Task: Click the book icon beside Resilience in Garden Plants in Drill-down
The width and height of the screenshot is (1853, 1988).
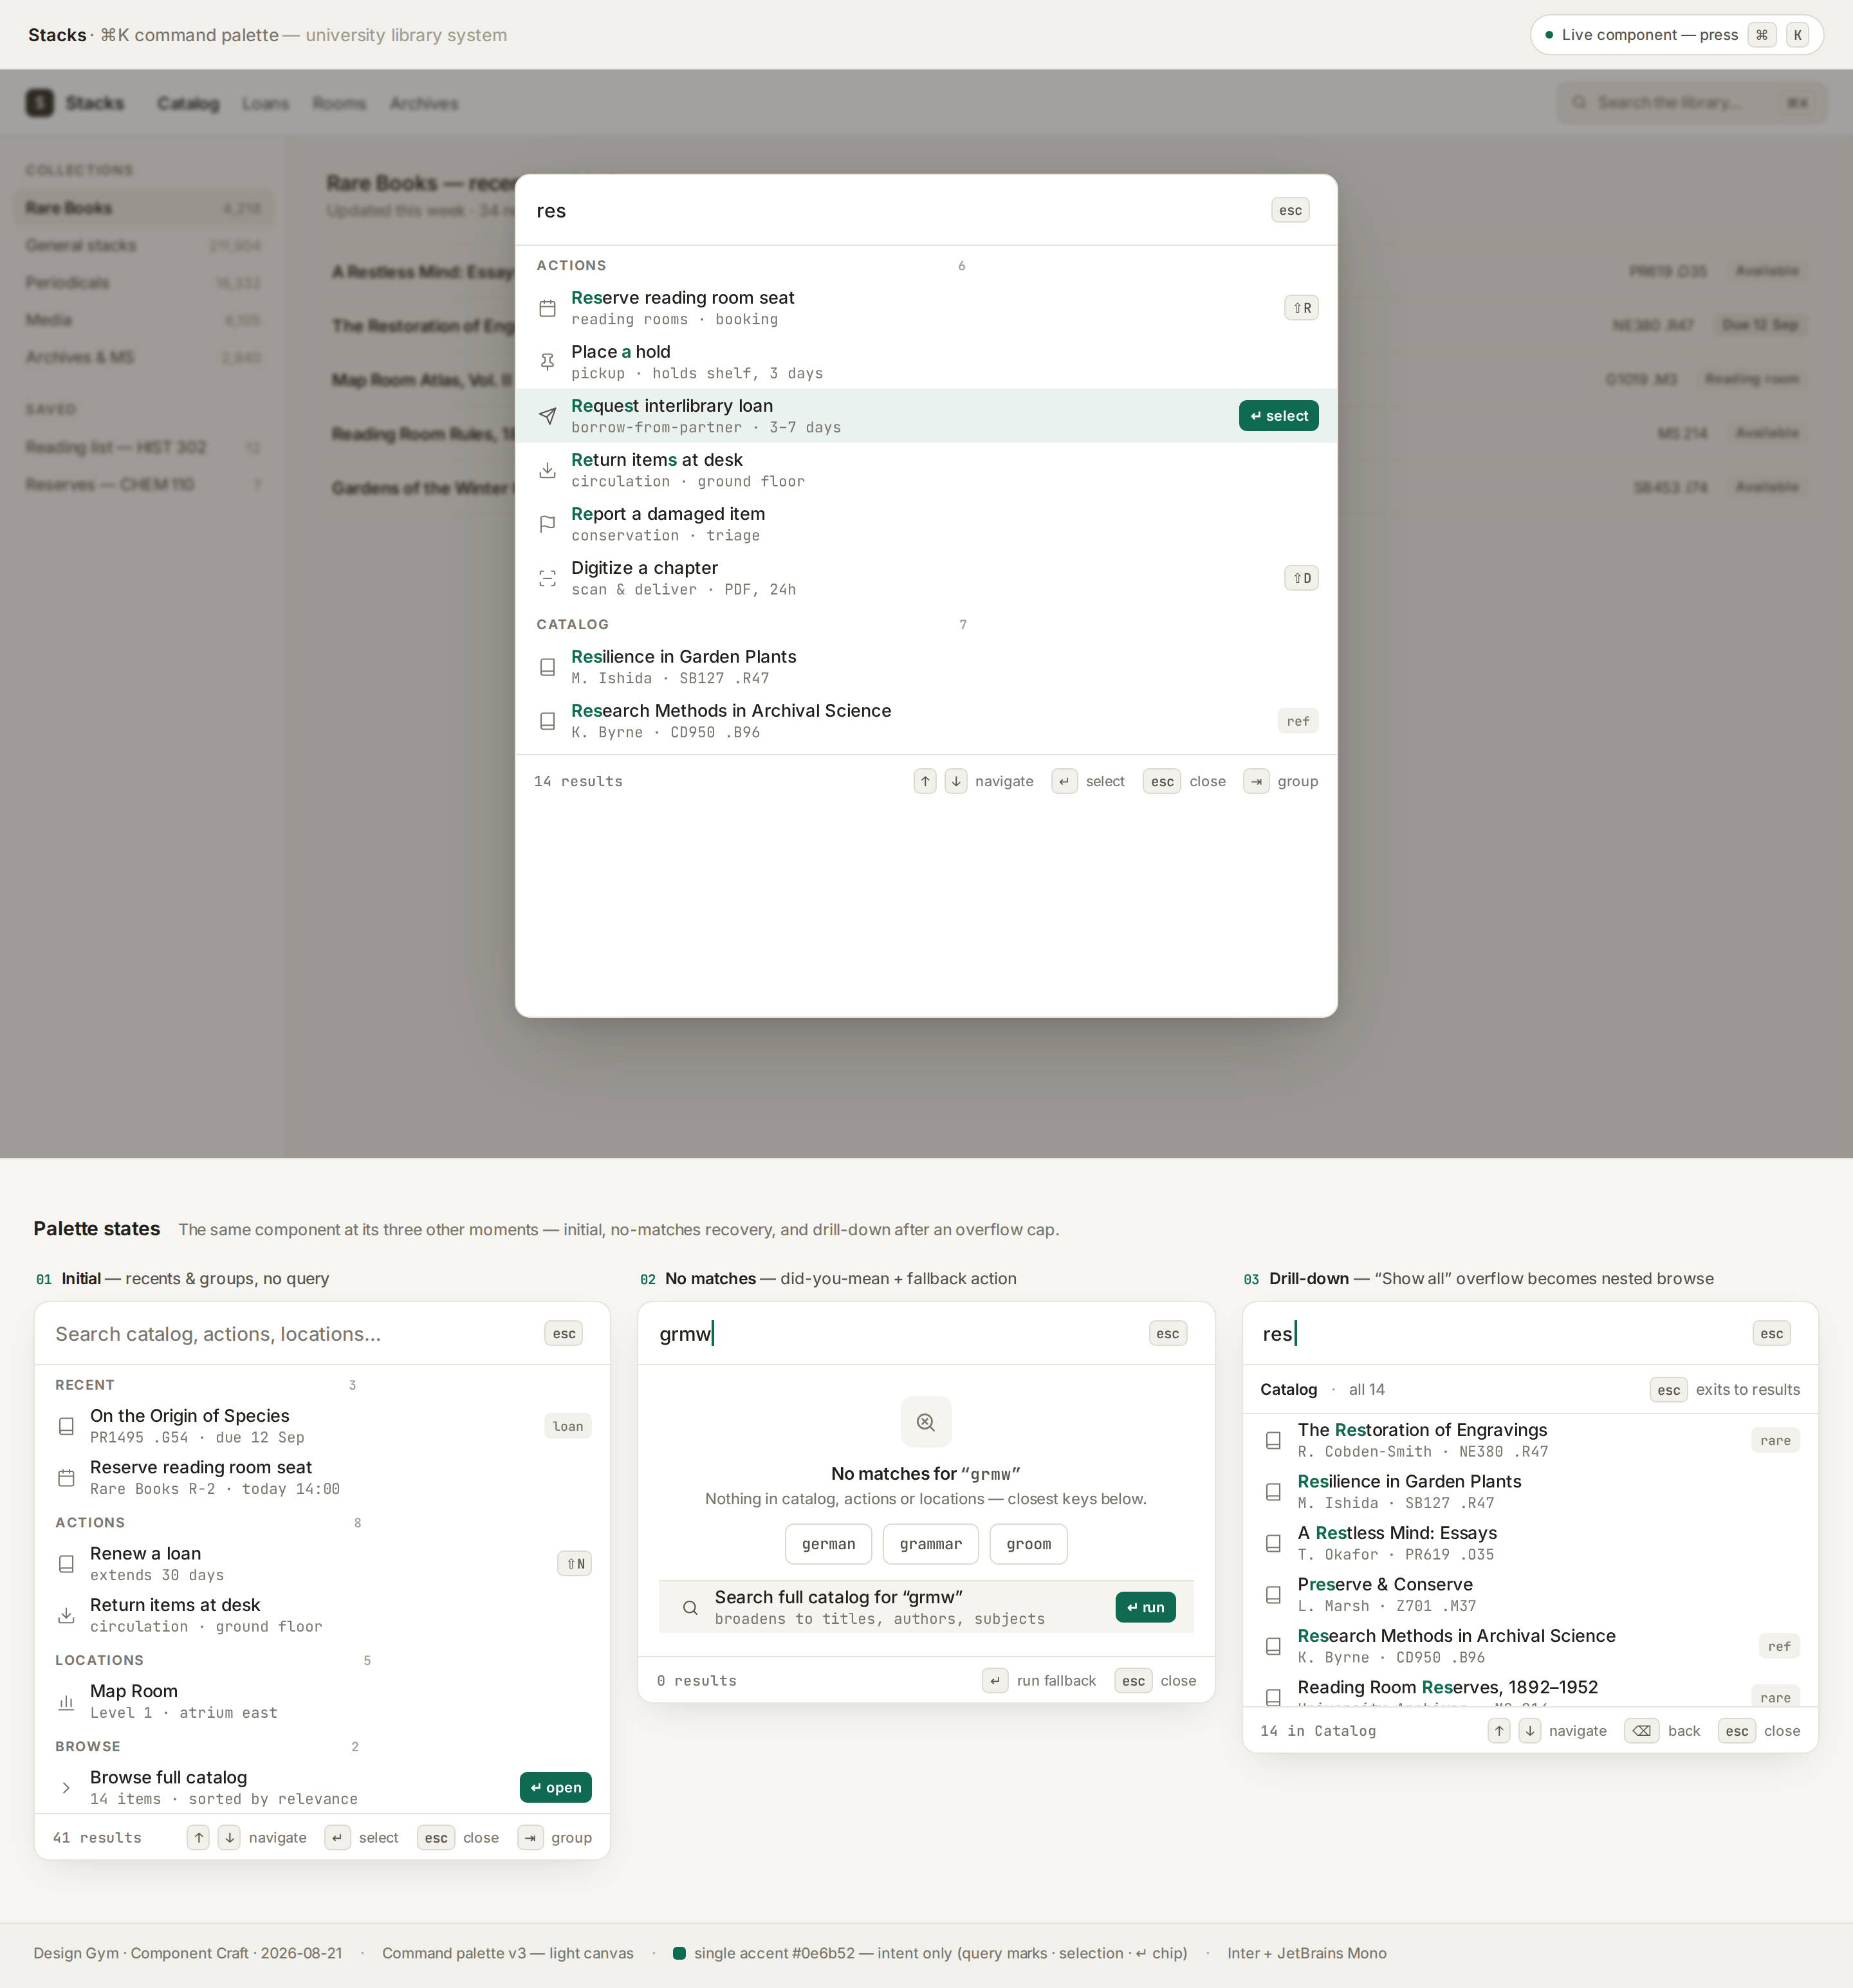Action: 1273,1492
